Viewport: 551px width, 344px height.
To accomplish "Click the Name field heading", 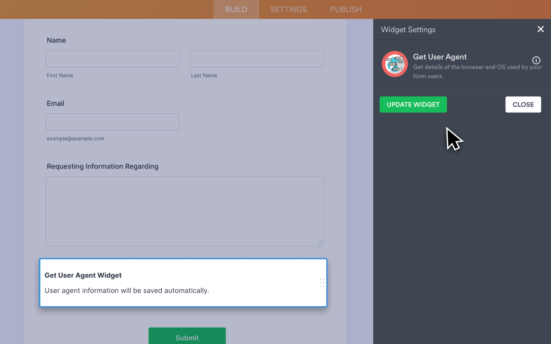I will coord(56,40).
